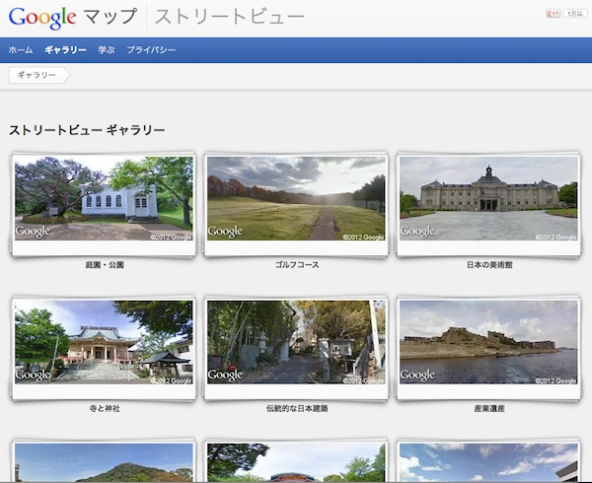Open the 伝統的な日本建築 gallery thumbnail

coord(296,342)
